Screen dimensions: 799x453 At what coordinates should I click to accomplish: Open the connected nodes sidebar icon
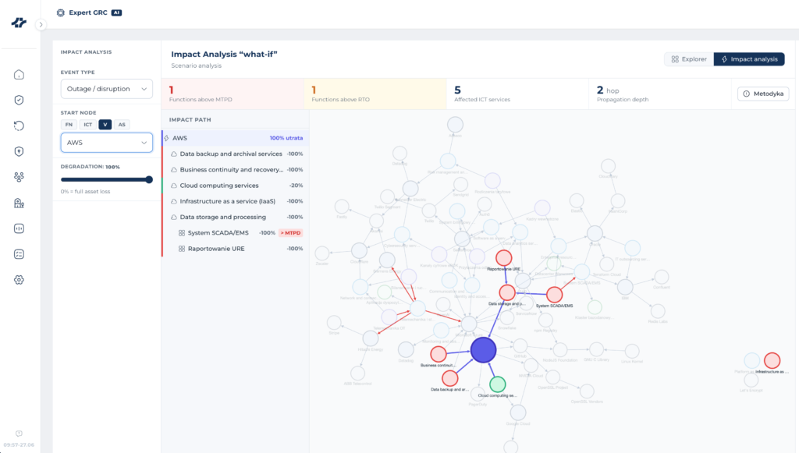19,177
